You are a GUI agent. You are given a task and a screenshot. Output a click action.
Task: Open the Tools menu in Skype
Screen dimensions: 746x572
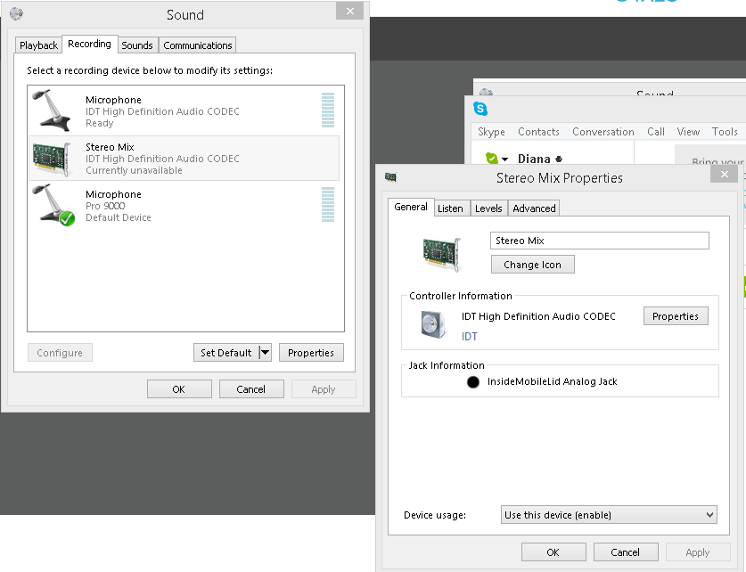pyautogui.click(x=725, y=131)
